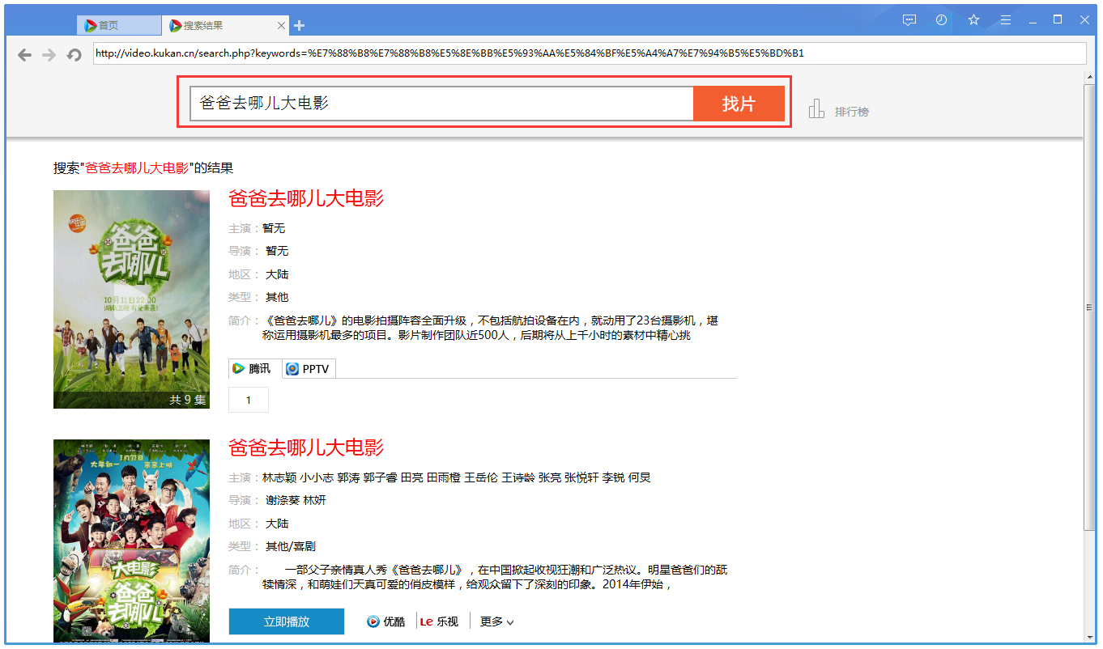Select the PPTV source tab
1103x649 pixels.
pyautogui.click(x=309, y=369)
